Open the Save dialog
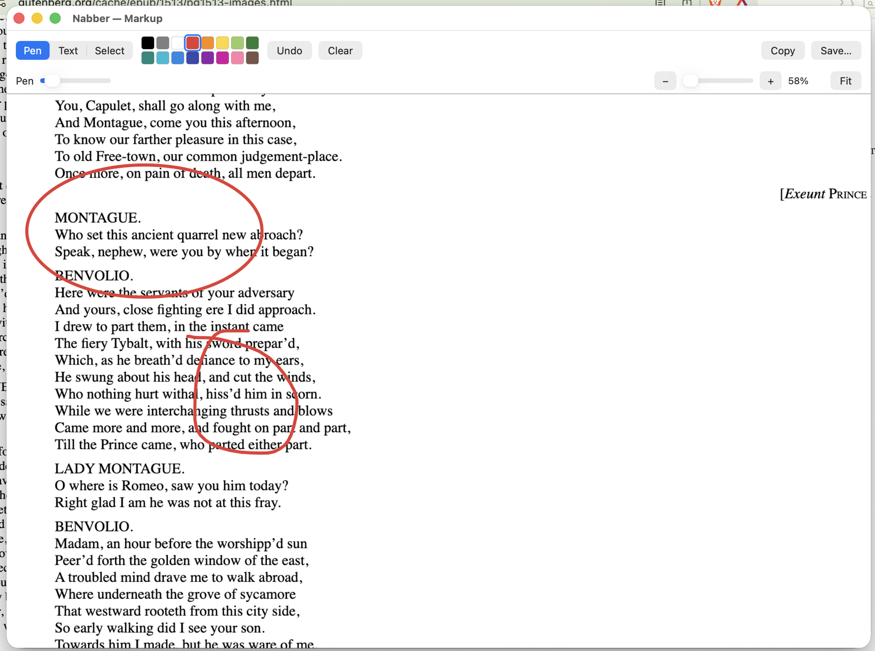The image size is (875, 651). coord(836,50)
